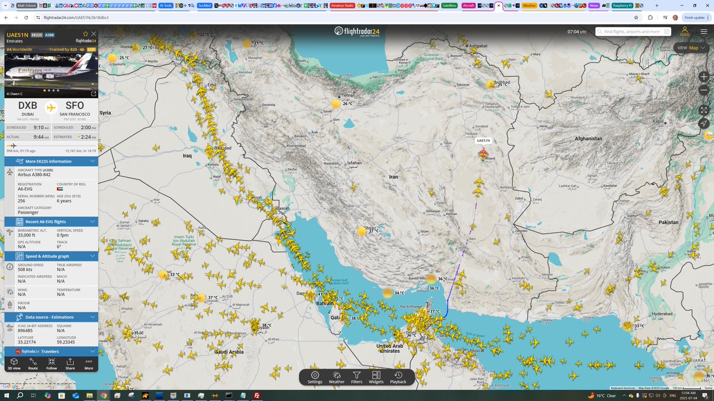This screenshot has width=714, height=401.
Task: Click the selected UAE51N aircraft on map
Action: pyautogui.click(x=483, y=153)
